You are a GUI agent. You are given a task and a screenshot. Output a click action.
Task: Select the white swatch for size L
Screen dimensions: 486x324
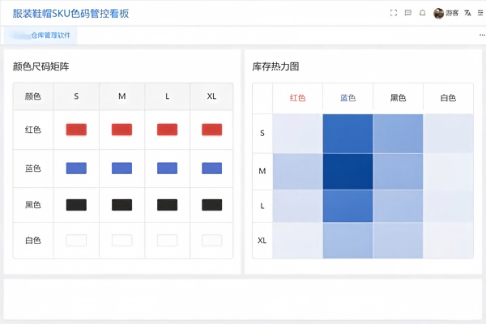pyautogui.click(x=168, y=241)
